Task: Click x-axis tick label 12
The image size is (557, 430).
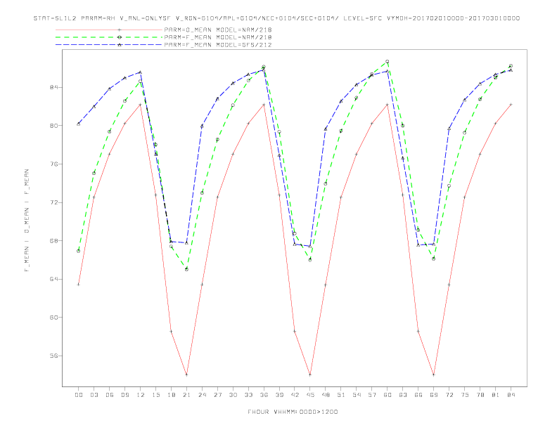Action: [141, 395]
